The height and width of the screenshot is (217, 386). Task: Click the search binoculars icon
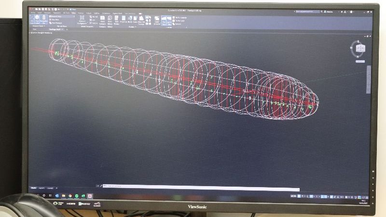coord(321,12)
